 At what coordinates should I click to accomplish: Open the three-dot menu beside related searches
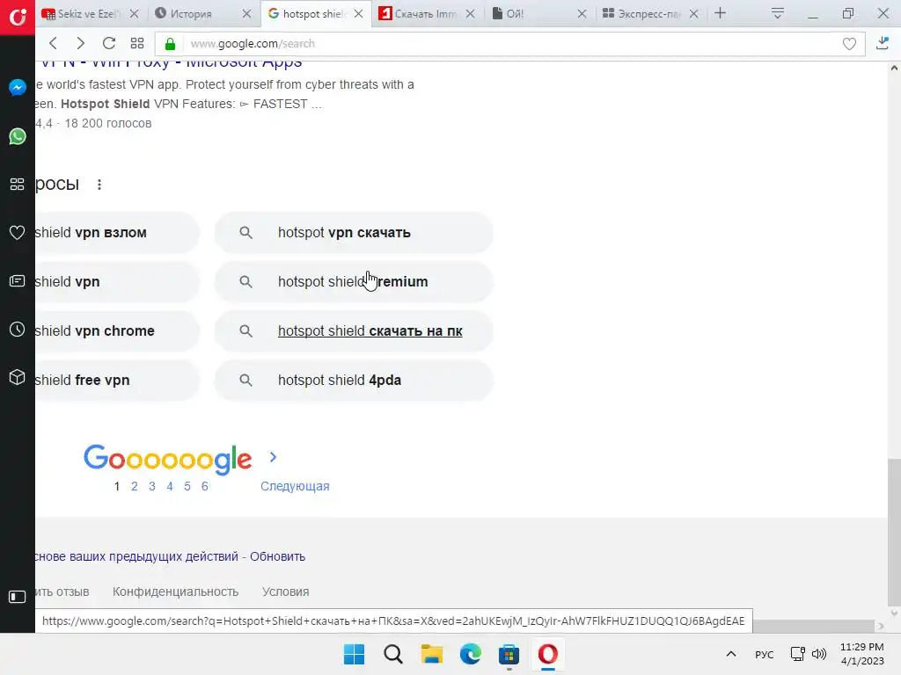click(x=99, y=185)
